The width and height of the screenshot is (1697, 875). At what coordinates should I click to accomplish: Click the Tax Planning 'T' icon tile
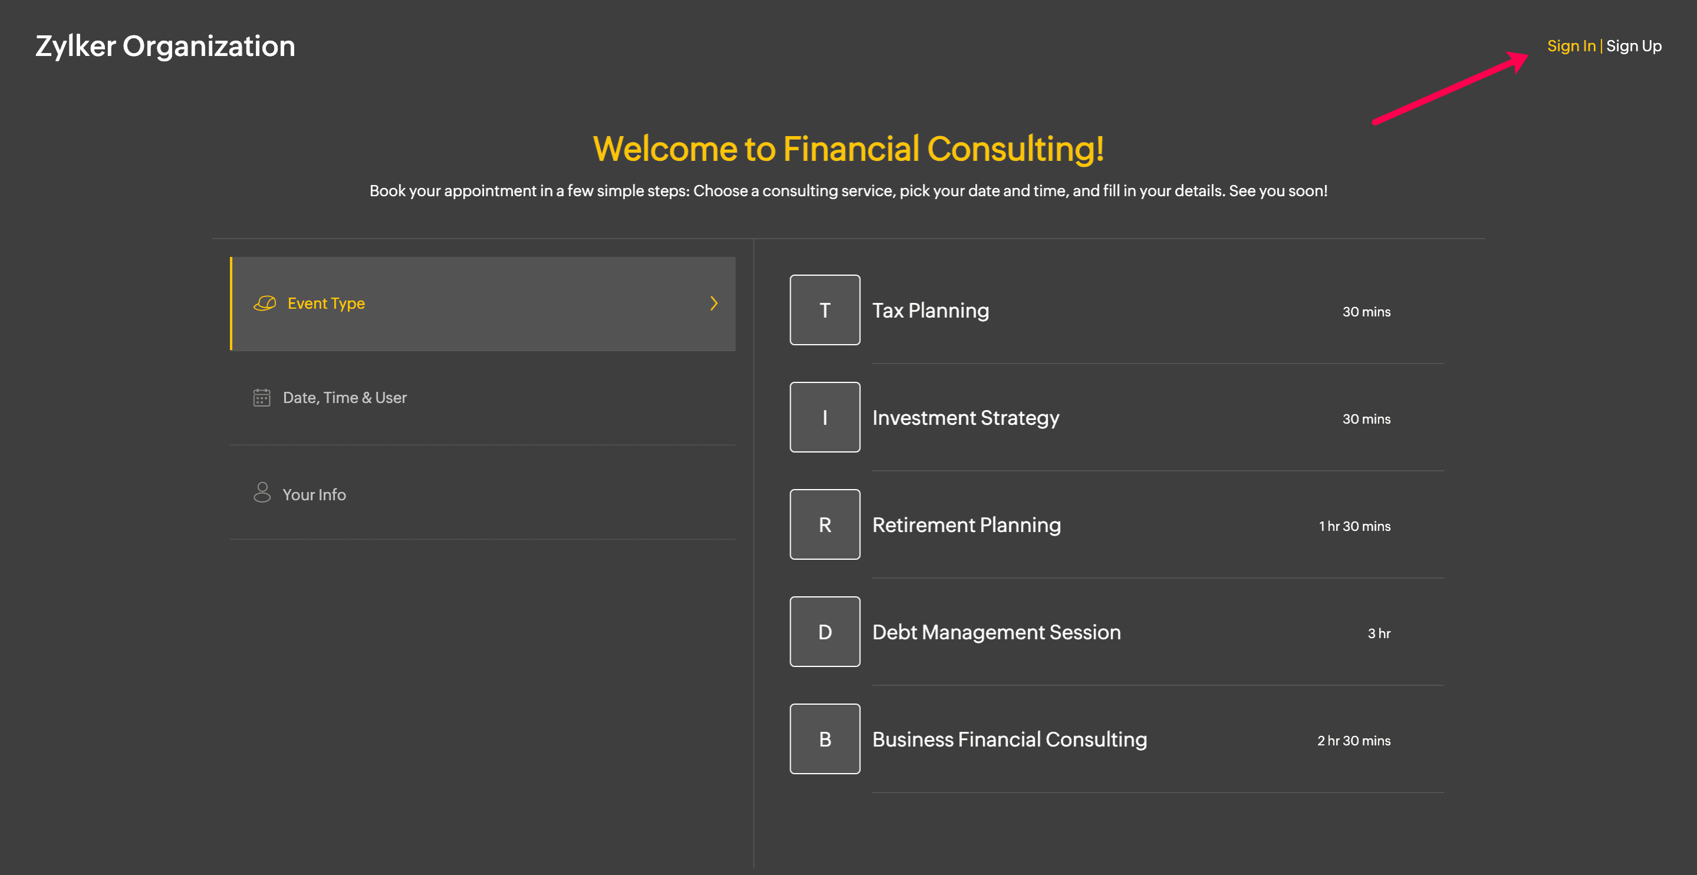(x=824, y=309)
